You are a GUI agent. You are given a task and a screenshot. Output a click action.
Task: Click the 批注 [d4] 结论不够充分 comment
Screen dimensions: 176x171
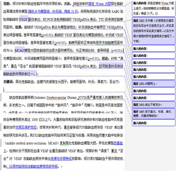point(153,105)
